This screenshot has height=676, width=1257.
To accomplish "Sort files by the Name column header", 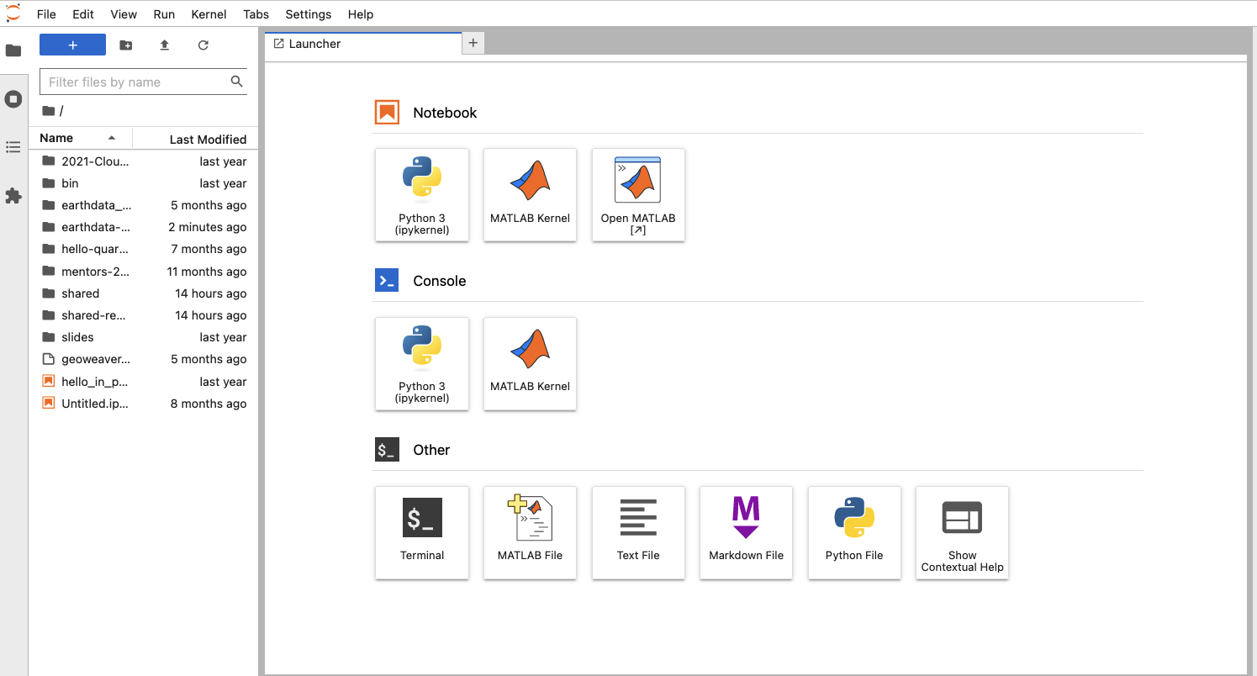I will (55, 137).
